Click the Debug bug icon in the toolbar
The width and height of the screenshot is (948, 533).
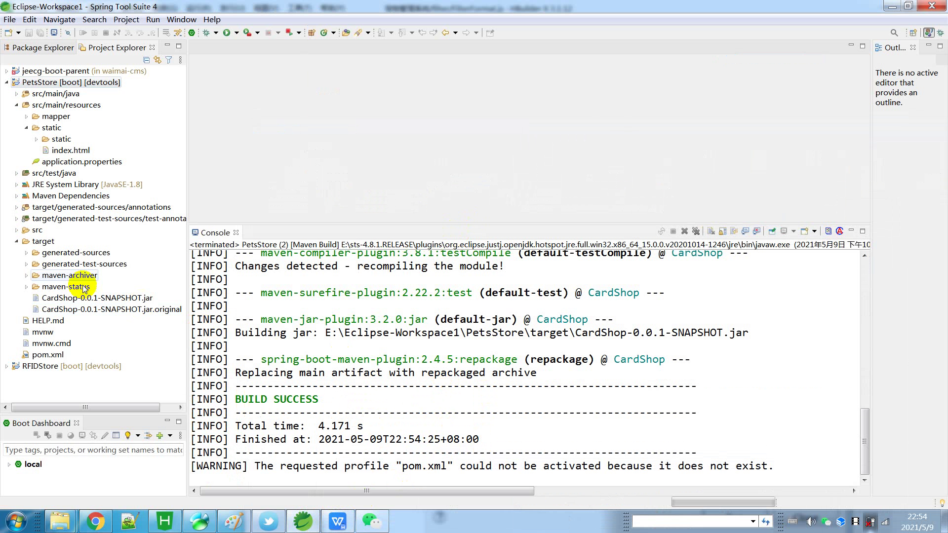(206, 33)
